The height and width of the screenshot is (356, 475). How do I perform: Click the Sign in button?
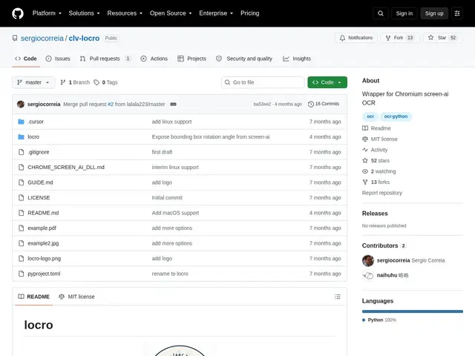404,13
